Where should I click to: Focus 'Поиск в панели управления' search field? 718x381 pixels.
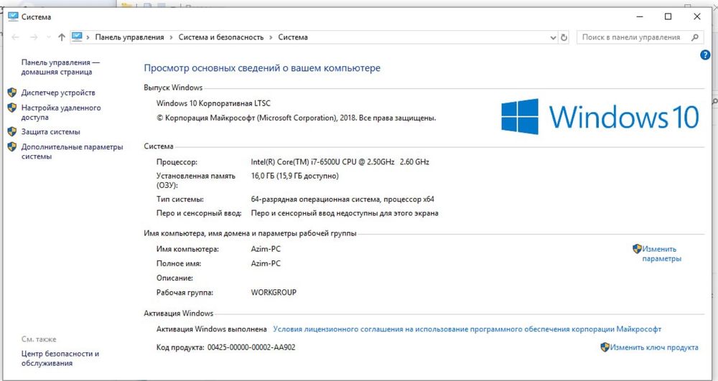coord(640,37)
